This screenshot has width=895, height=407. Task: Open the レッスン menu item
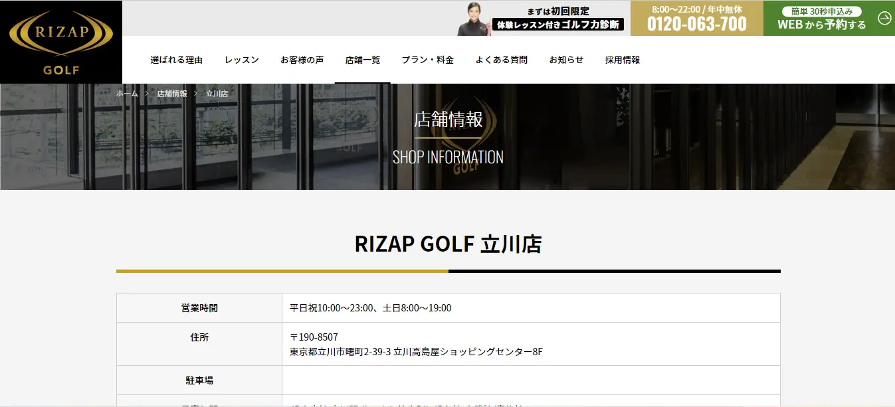pos(242,60)
